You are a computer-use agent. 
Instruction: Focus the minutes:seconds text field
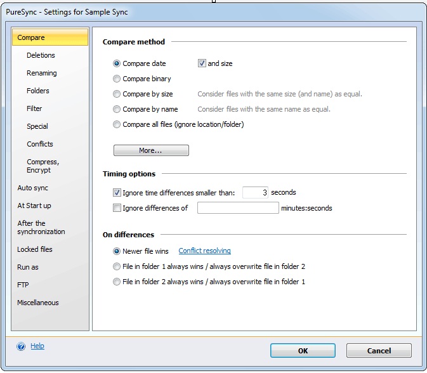coord(238,208)
